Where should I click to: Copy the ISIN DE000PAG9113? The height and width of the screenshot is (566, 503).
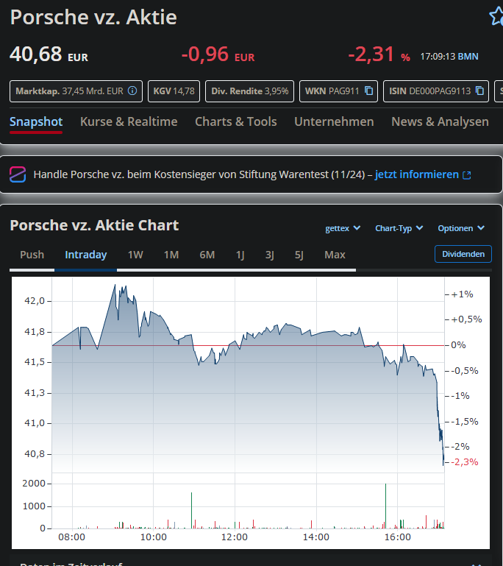click(x=479, y=91)
